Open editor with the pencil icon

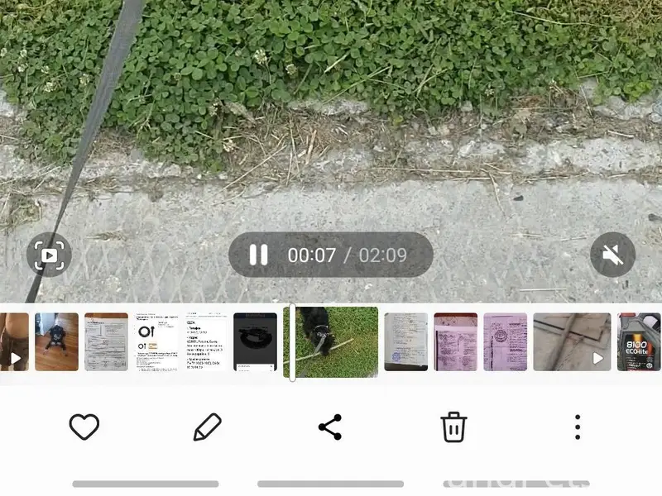click(x=207, y=427)
